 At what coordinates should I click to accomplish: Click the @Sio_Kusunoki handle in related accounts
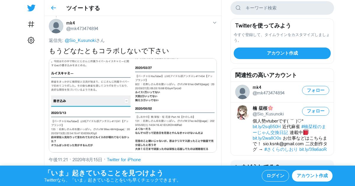point(268,114)
